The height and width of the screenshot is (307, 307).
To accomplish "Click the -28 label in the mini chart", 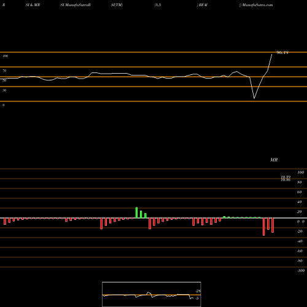I will point(198,291).
